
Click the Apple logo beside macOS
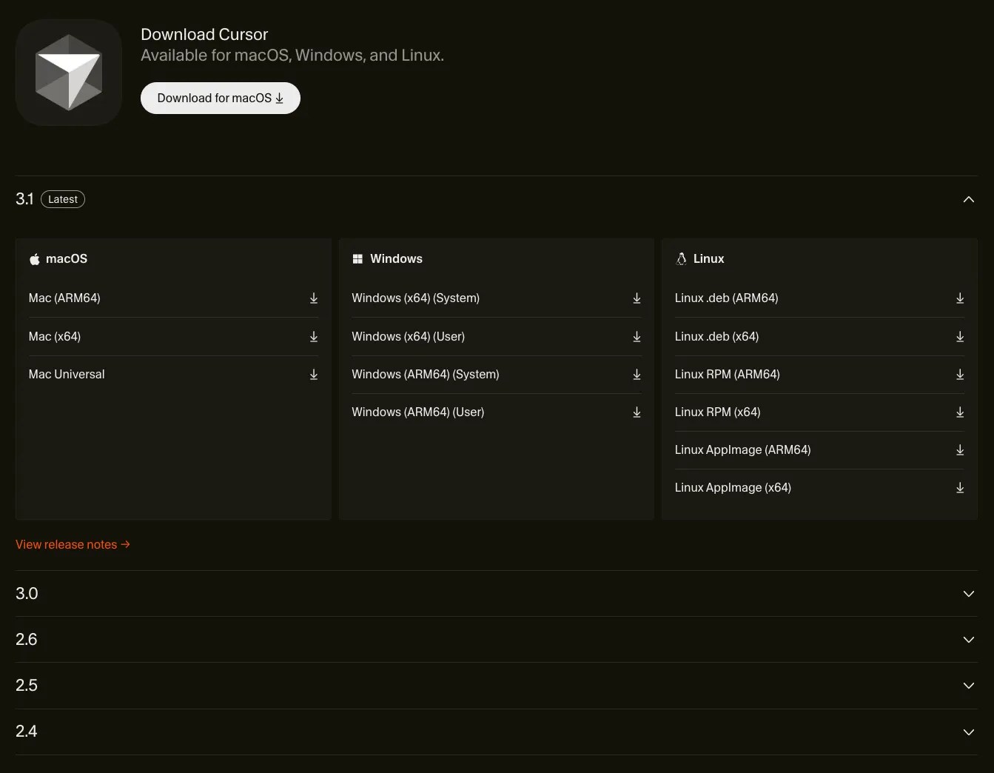click(x=34, y=259)
